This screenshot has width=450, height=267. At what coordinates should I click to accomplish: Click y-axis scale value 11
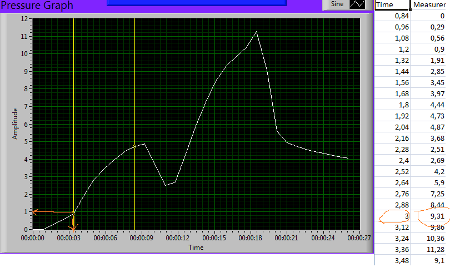(24, 37)
